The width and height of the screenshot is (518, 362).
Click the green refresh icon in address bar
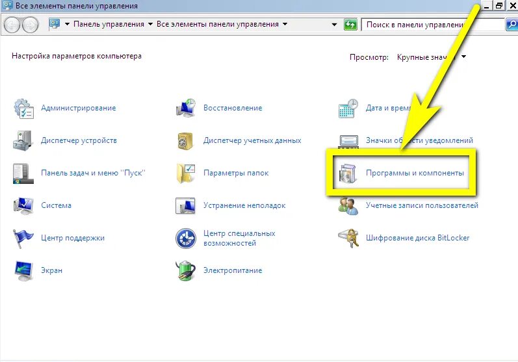(350, 25)
